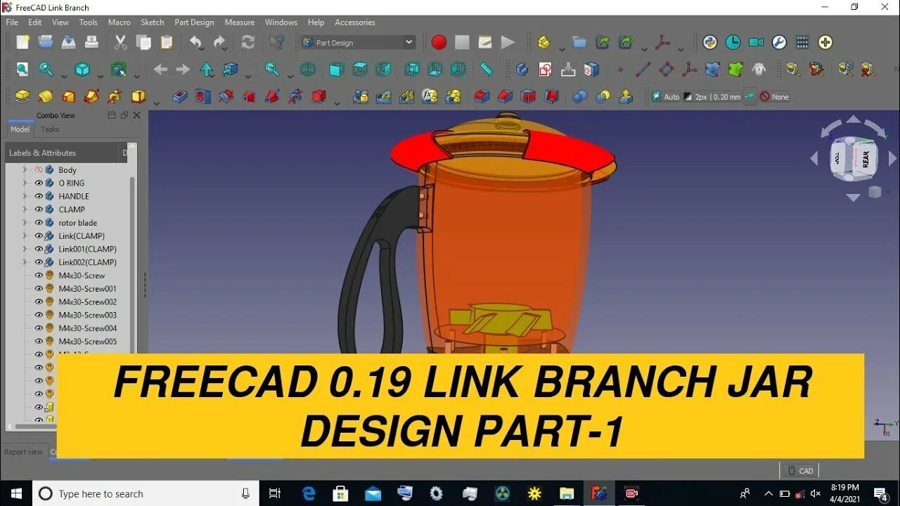This screenshot has height=506, width=900.
Task: Start macro recording with the red circle
Action: click(439, 42)
